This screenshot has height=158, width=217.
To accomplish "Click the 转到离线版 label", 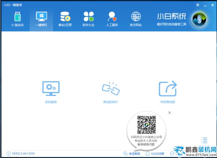I will tap(168, 102).
